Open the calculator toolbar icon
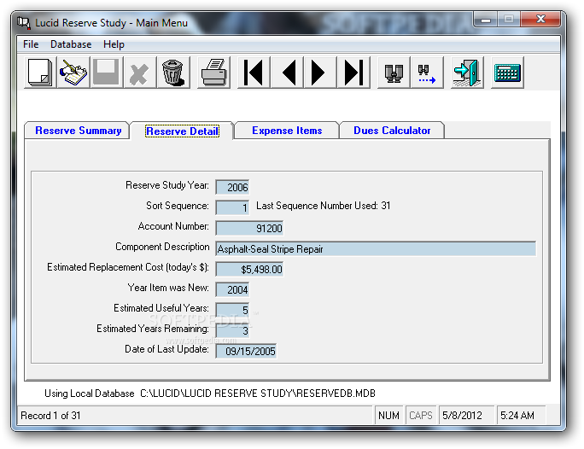Viewport: 584px width, 449px height. tap(507, 73)
